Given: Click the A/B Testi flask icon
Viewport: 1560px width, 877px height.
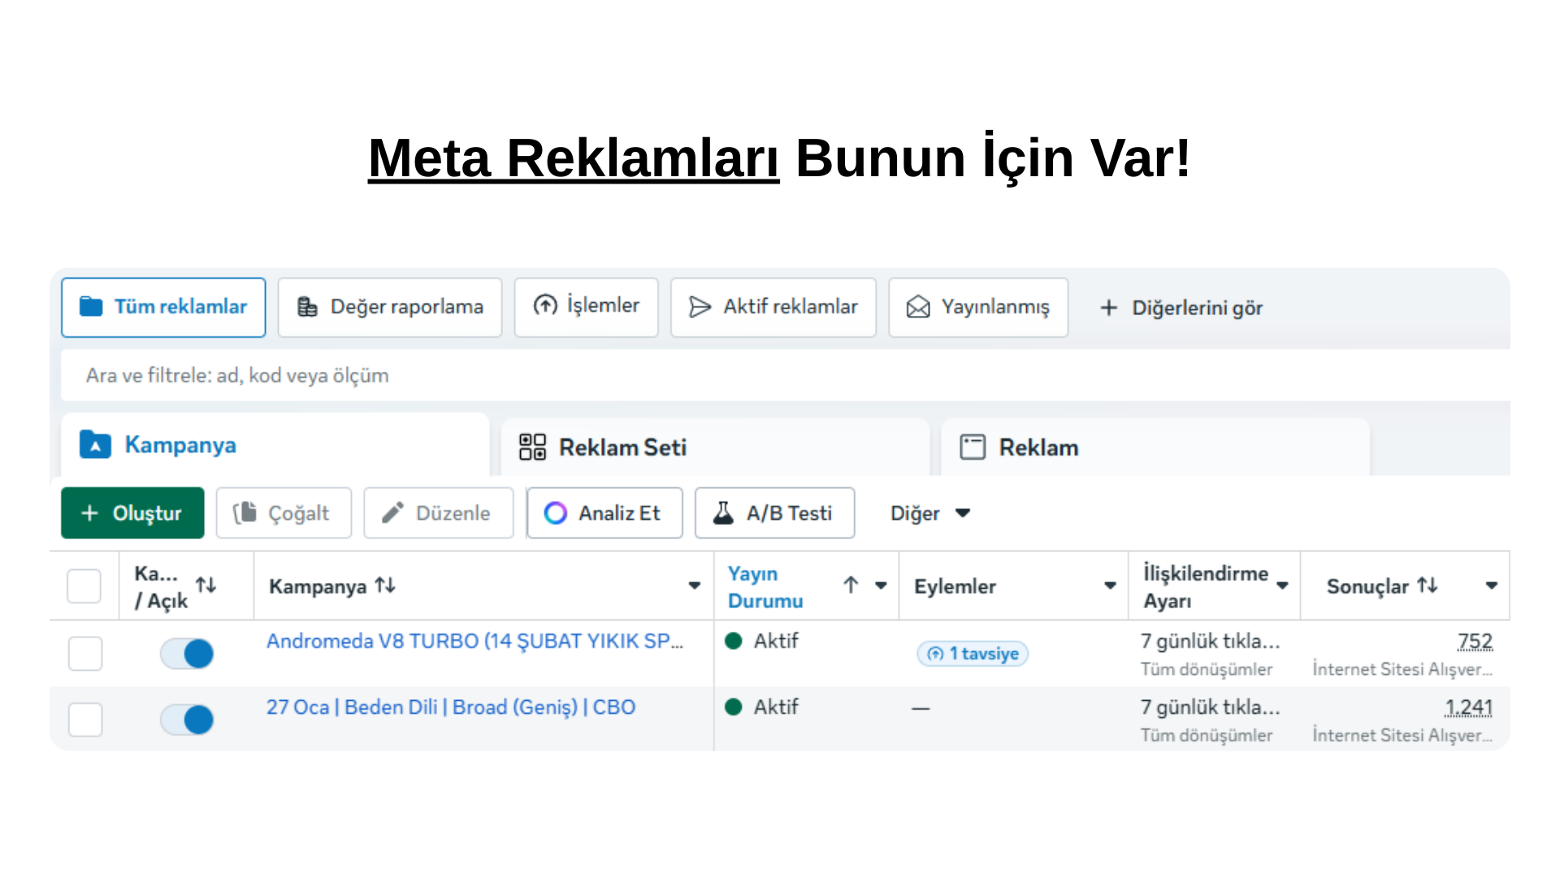Looking at the screenshot, I should pyautogui.click(x=721, y=512).
